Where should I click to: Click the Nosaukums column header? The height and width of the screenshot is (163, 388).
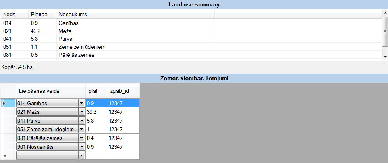(135, 14)
